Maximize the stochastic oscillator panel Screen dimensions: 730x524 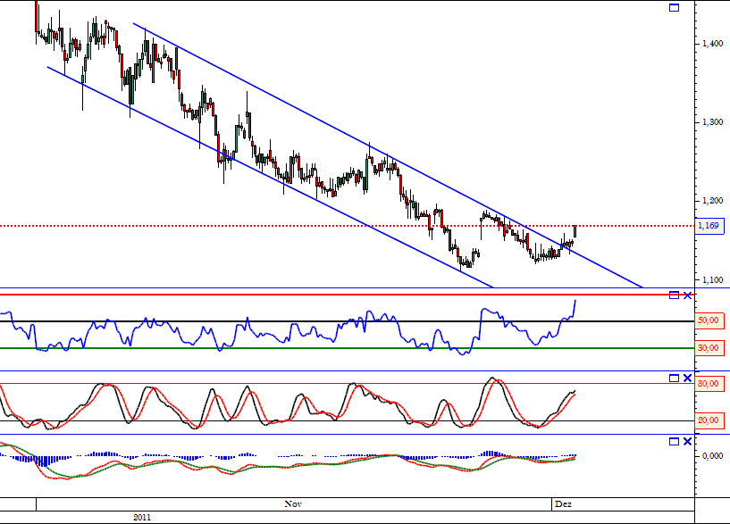pos(674,378)
